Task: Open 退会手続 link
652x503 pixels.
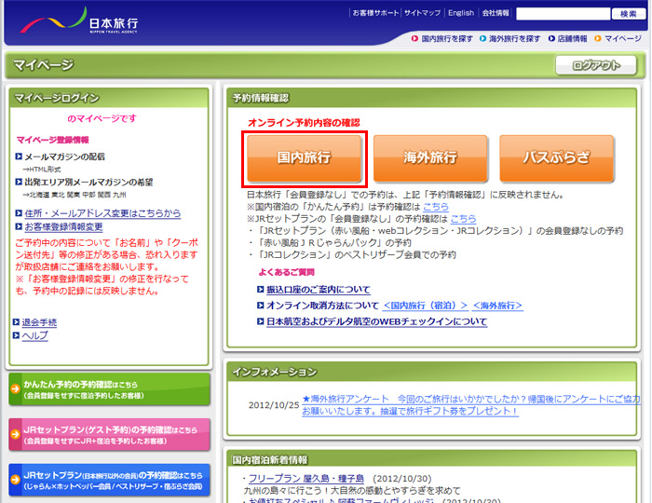Action: pyautogui.click(x=39, y=322)
